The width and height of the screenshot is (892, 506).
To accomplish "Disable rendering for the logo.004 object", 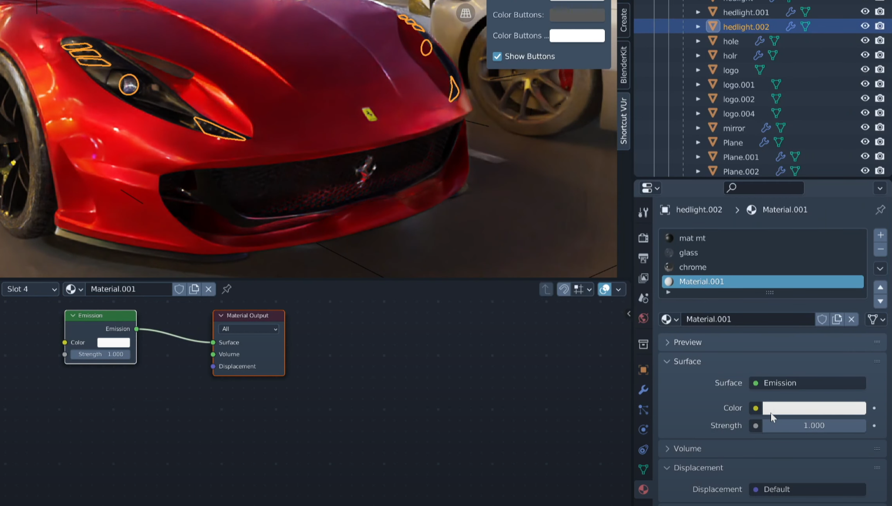I will point(879,113).
